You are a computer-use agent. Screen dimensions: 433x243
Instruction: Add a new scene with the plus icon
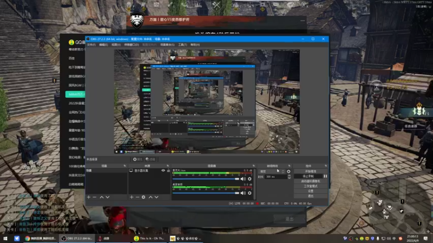point(89,197)
